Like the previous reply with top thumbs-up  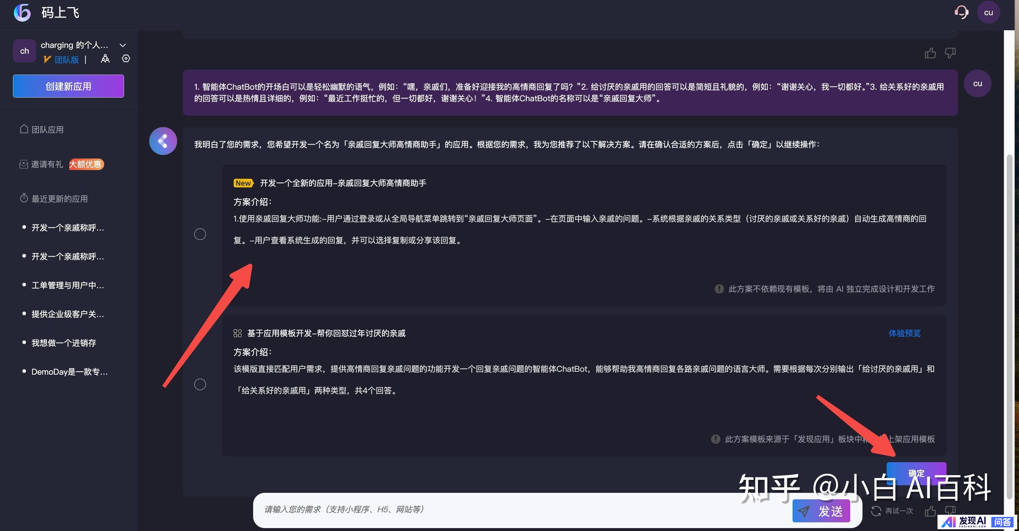pyautogui.click(x=930, y=53)
